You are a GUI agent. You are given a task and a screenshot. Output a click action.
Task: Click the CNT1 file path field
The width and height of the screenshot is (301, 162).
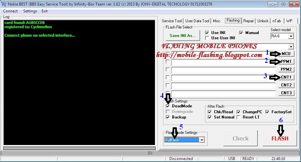point(223,78)
